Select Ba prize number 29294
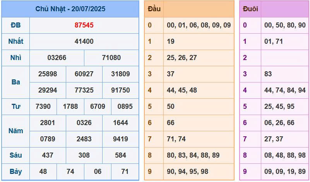This screenshot has height=182, width=310. [x=48, y=90]
